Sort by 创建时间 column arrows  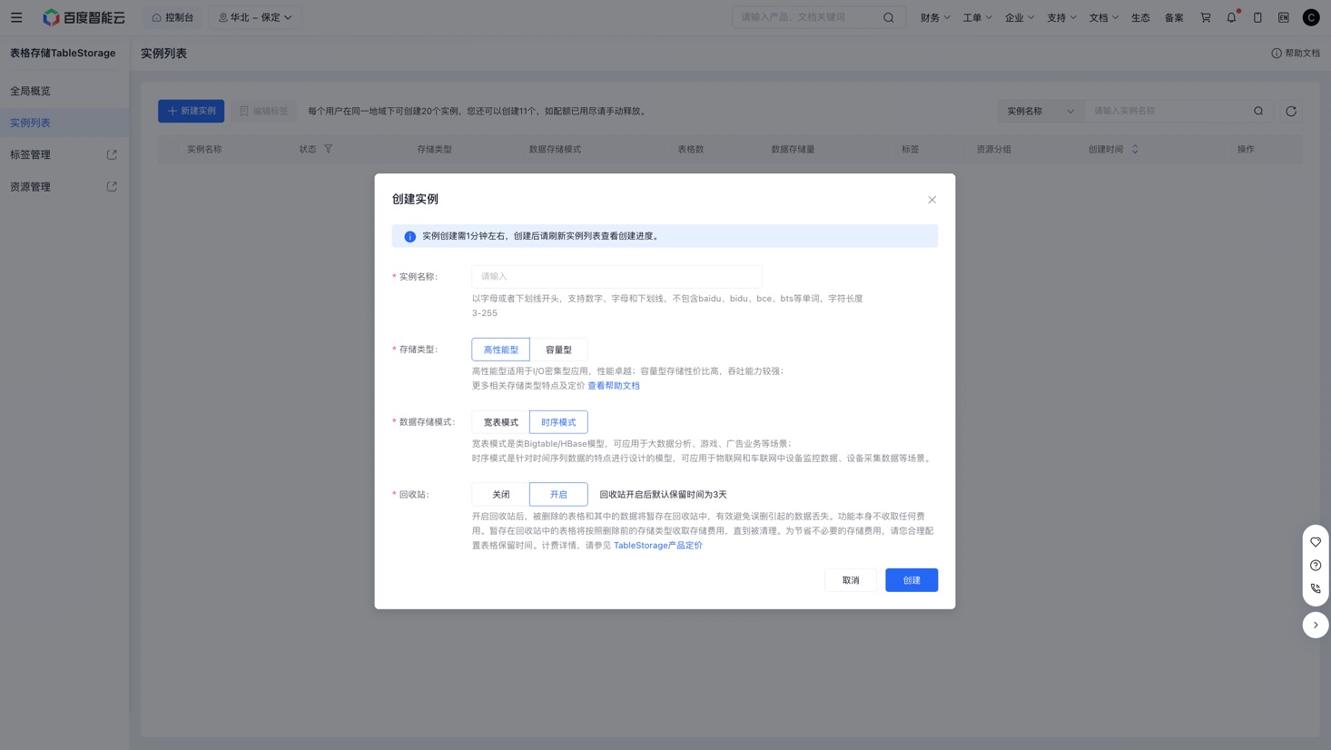coord(1134,149)
